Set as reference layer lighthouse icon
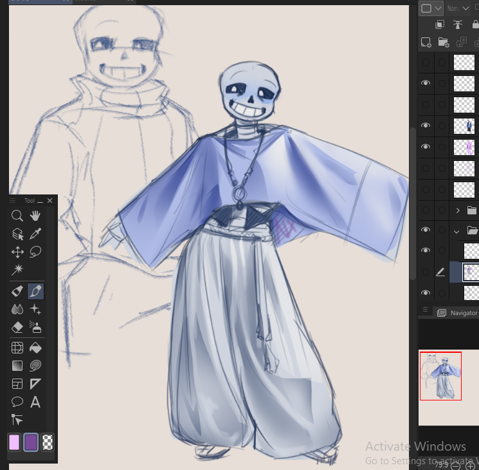The width and height of the screenshot is (479, 470). 458,24
